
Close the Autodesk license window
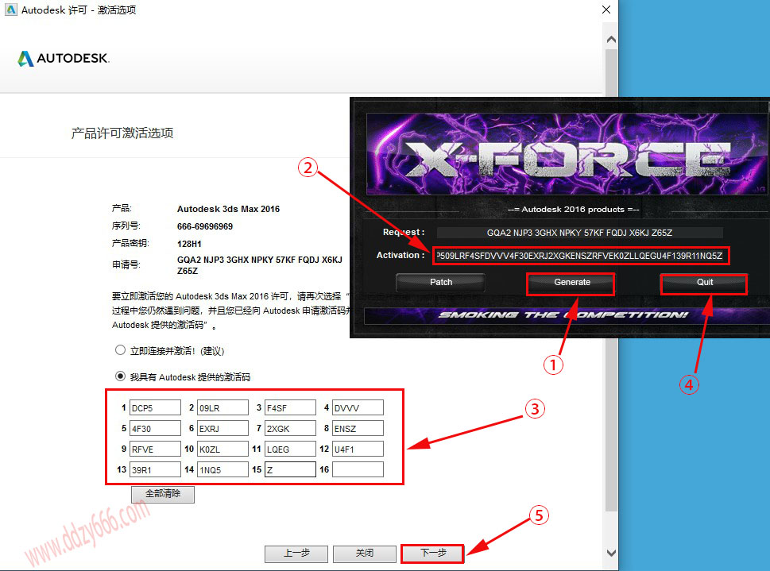606,10
